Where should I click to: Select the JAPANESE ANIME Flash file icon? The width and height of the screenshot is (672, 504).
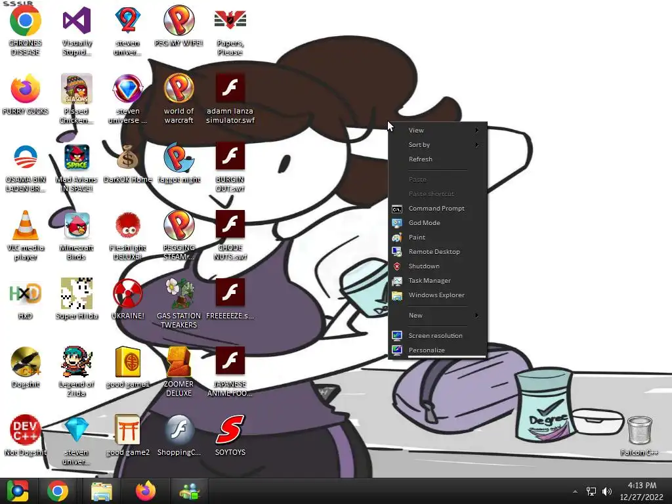pyautogui.click(x=230, y=362)
